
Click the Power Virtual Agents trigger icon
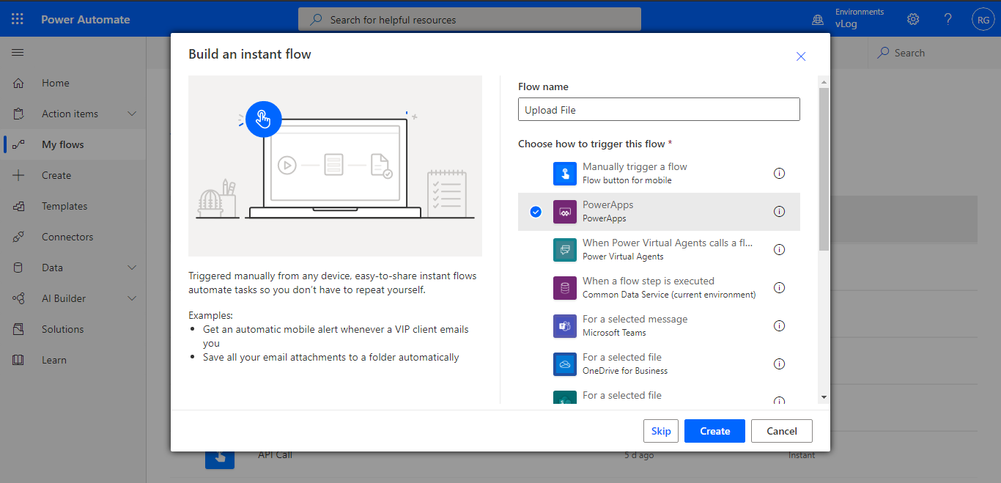(x=564, y=250)
